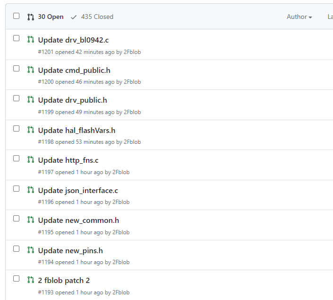Select checkbox for Update new_pins.h row
This screenshot has height=300, width=333.
(17, 249)
